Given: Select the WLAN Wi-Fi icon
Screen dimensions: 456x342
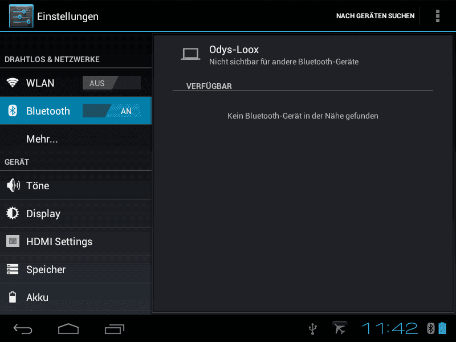Looking at the screenshot, I should 12,83.
